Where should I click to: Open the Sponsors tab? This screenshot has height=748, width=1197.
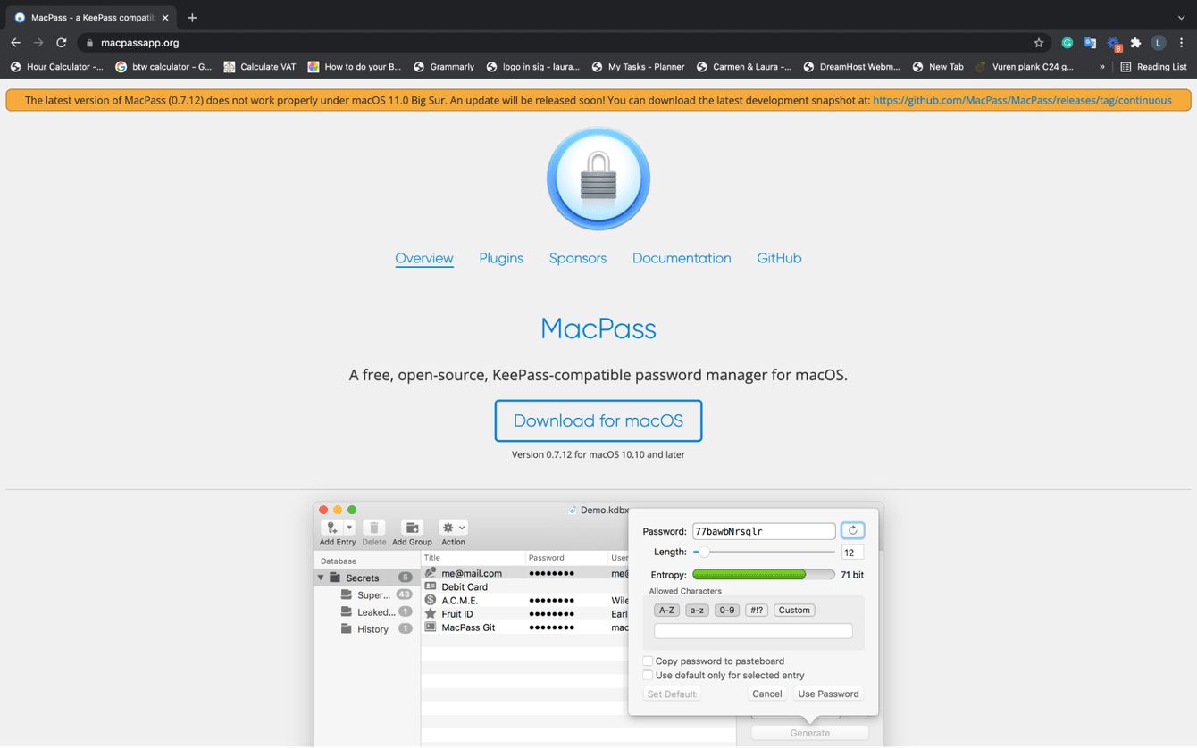[x=578, y=258]
